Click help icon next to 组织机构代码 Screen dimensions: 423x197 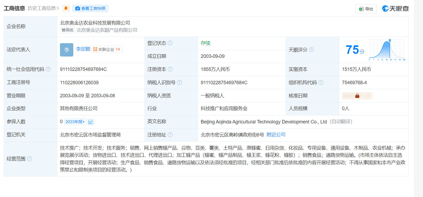(321, 82)
